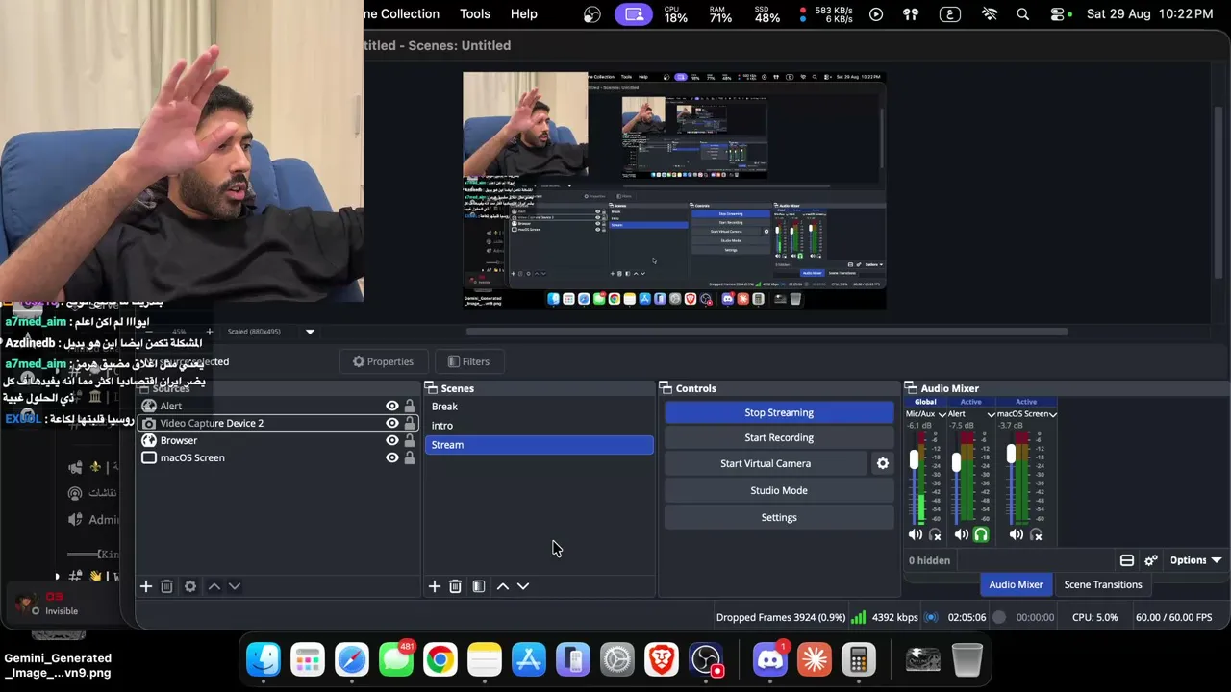Screen dimensions: 1231x692
Task: Switch Audio Mixer layout icon
Action: click(1127, 560)
